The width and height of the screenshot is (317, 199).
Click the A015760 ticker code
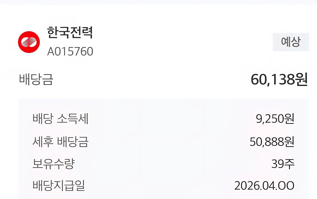click(x=70, y=52)
